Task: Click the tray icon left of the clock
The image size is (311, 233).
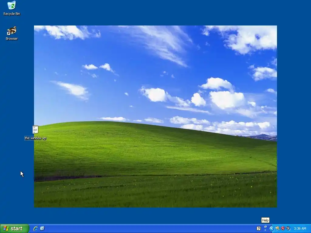Action: (x=288, y=229)
